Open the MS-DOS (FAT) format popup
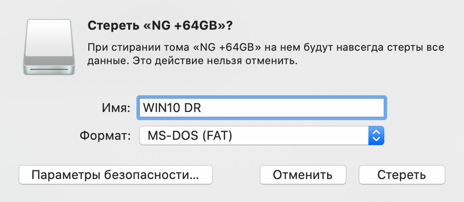464x202 pixels. 262,135
